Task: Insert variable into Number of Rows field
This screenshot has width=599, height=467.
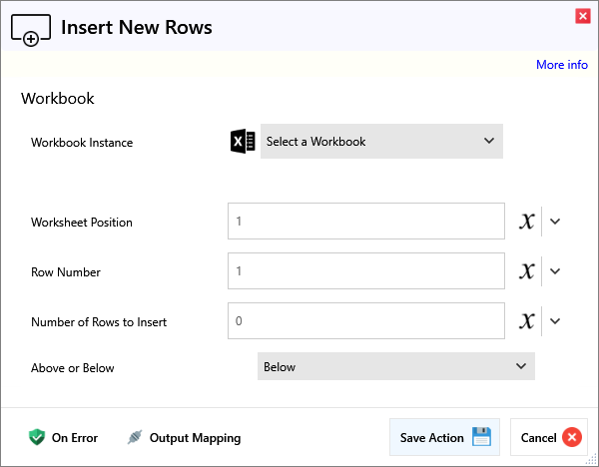Action: [x=527, y=321]
